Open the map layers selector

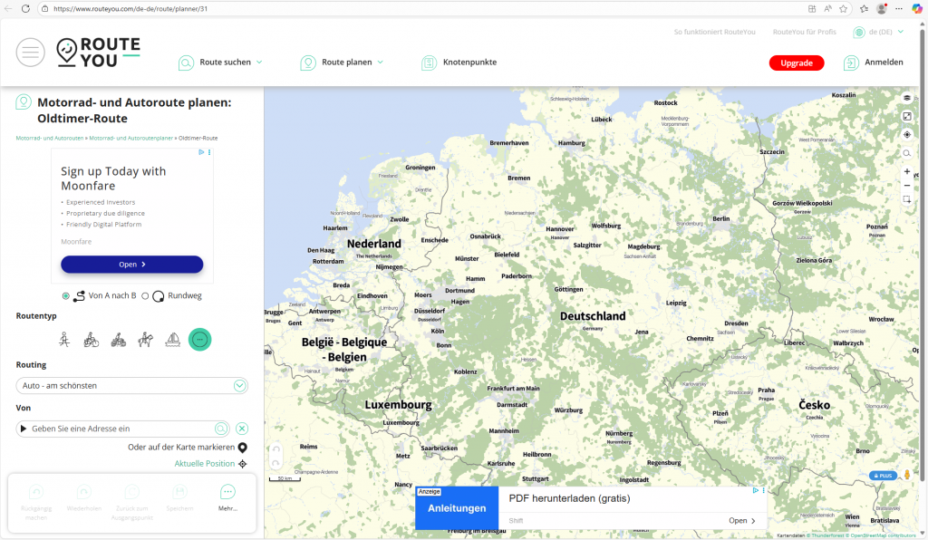[907, 98]
